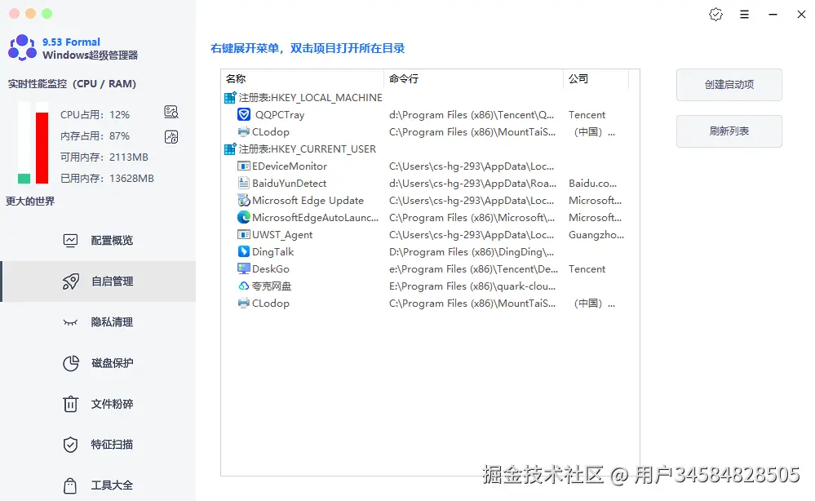Viewport: 815px width, 501px height.
Task: Open the 配置概览 section
Action: coord(98,240)
